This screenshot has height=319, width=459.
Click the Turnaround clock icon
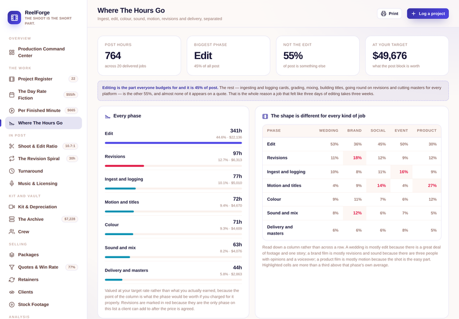(11, 171)
